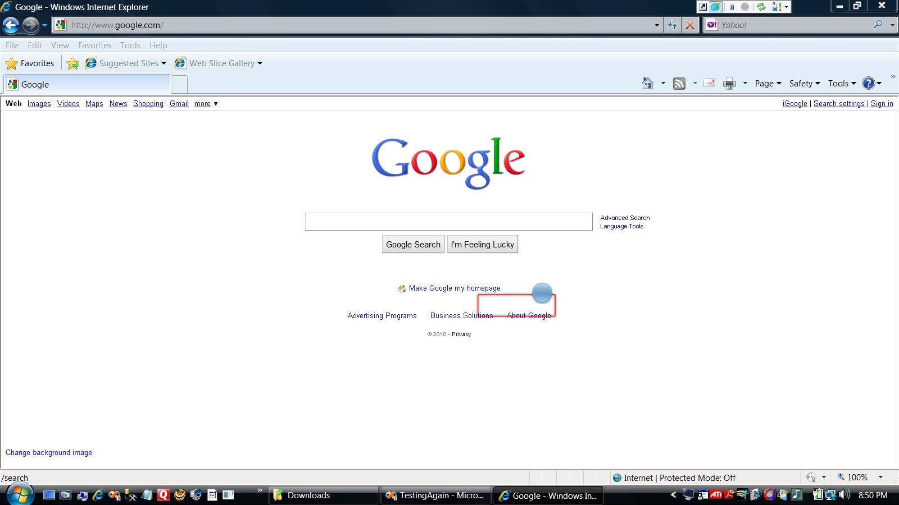The height and width of the screenshot is (505, 899).
Task: Click the Windows Start orb
Action: click(20, 494)
